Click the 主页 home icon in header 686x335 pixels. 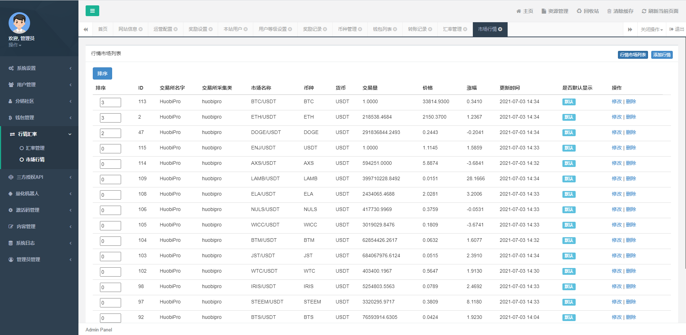pos(519,11)
